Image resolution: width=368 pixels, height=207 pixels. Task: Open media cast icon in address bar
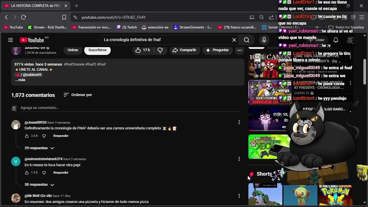[252, 17]
